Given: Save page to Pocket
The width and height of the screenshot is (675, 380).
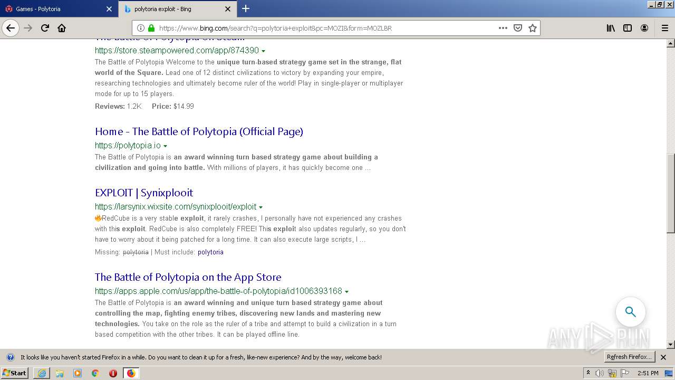Looking at the screenshot, I should [518, 28].
